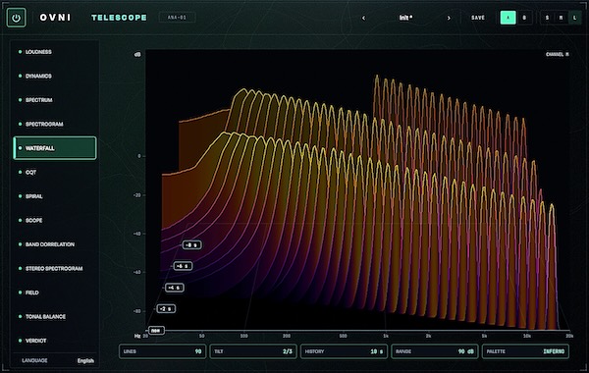Image resolution: width=589 pixels, height=373 pixels.
Task: Open the Lines 90 parameter
Action: (x=162, y=351)
